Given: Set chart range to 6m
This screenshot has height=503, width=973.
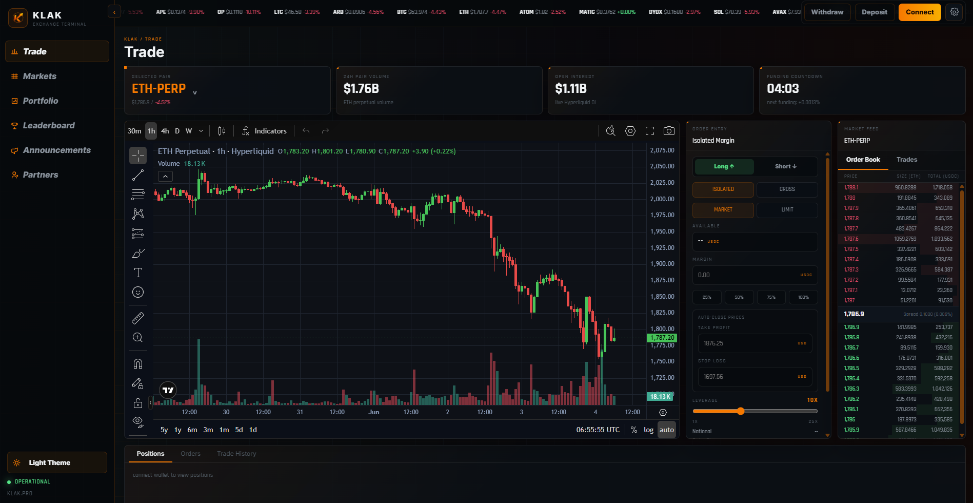Looking at the screenshot, I should tap(192, 430).
